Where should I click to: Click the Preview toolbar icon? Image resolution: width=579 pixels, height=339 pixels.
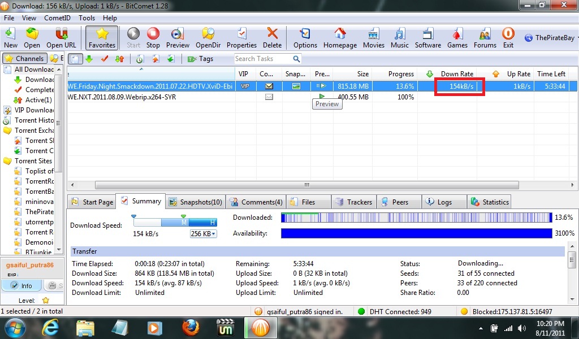(x=178, y=38)
